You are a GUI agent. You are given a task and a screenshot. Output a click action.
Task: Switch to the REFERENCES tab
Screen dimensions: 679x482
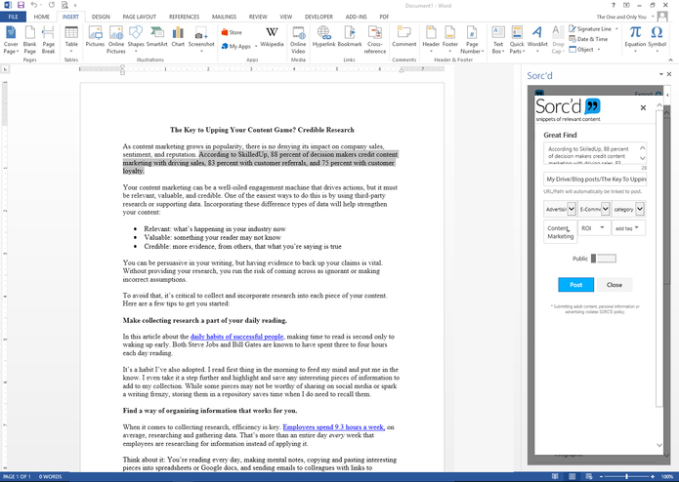(x=184, y=17)
